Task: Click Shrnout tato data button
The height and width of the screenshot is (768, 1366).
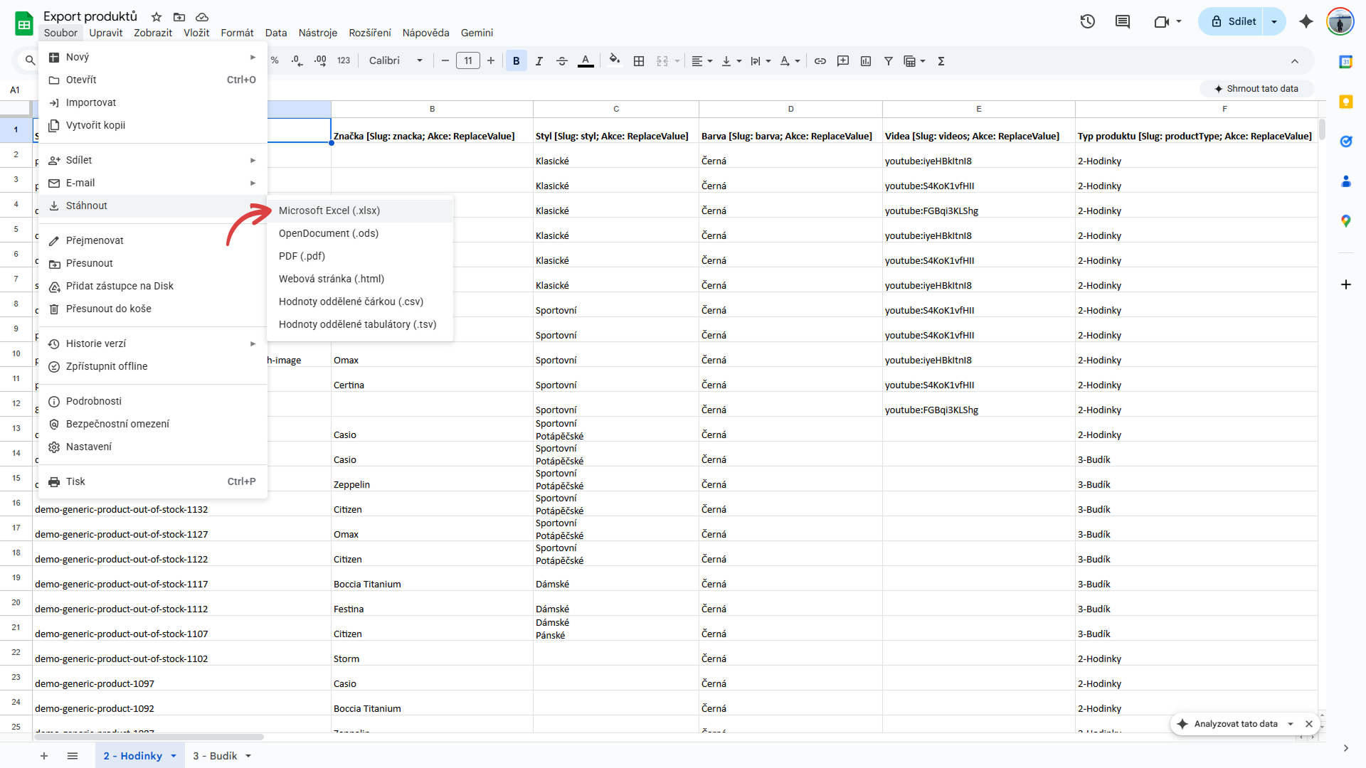Action: tap(1256, 89)
